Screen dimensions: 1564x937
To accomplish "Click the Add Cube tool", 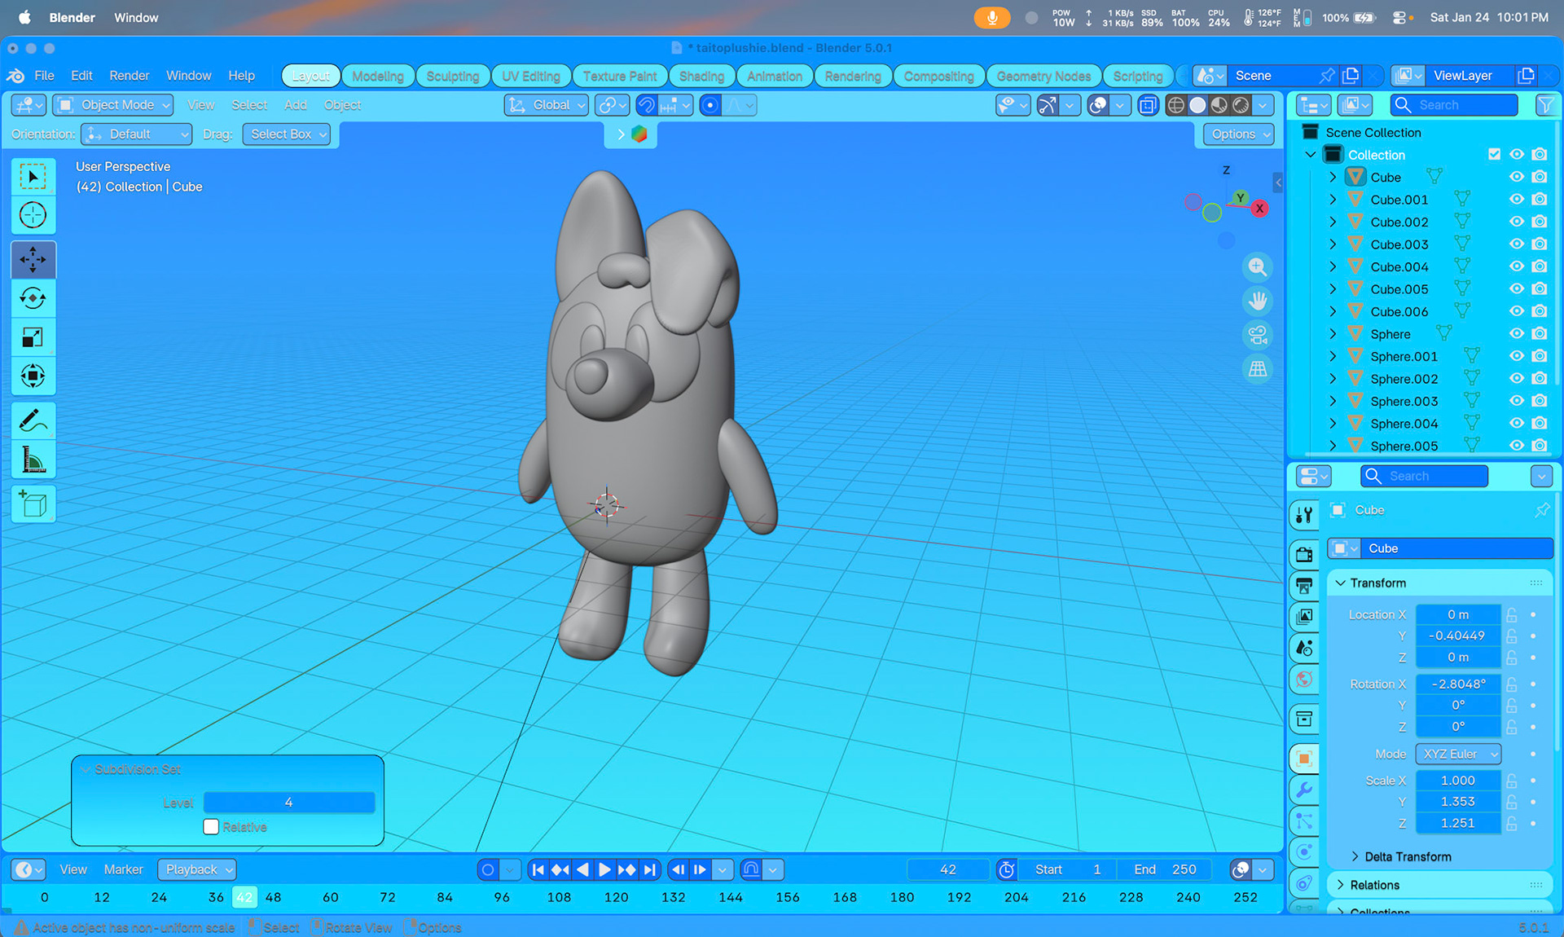I will (x=33, y=504).
